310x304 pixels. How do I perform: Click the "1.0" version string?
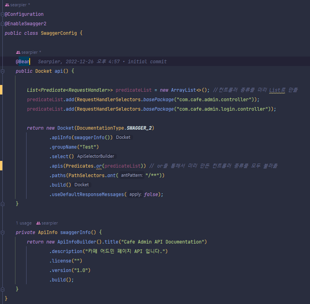click(81, 270)
